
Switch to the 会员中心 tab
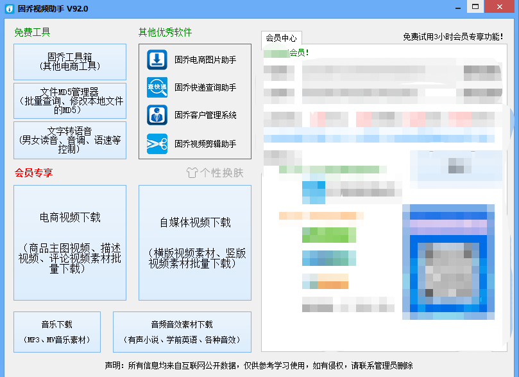282,38
